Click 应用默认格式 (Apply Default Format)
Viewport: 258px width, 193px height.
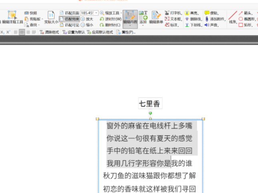(100, 32)
